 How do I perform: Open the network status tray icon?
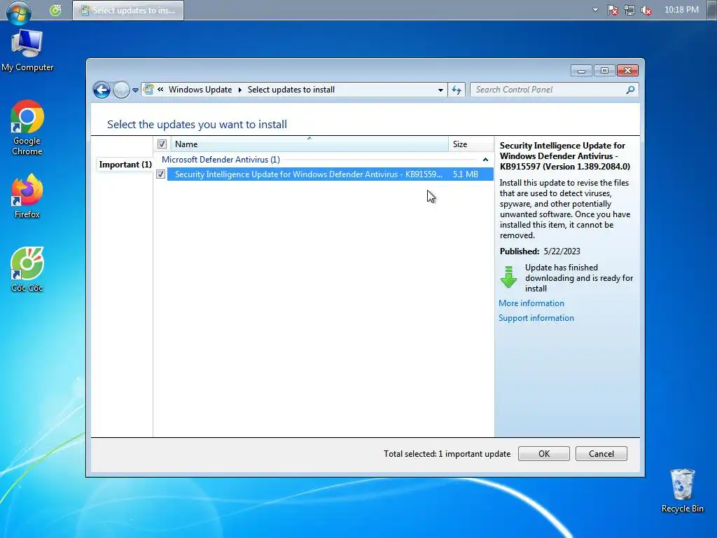click(x=629, y=10)
